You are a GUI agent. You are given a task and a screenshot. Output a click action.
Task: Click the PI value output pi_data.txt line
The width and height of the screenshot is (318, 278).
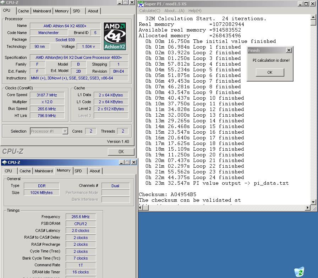(217, 183)
